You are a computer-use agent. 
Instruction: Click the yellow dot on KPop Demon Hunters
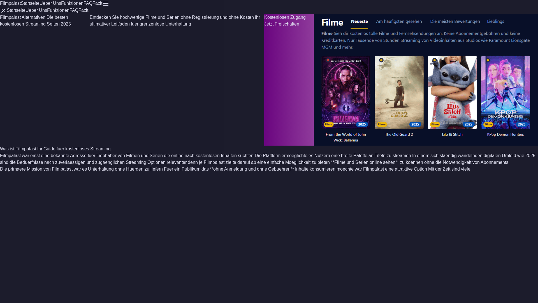coord(488,60)
